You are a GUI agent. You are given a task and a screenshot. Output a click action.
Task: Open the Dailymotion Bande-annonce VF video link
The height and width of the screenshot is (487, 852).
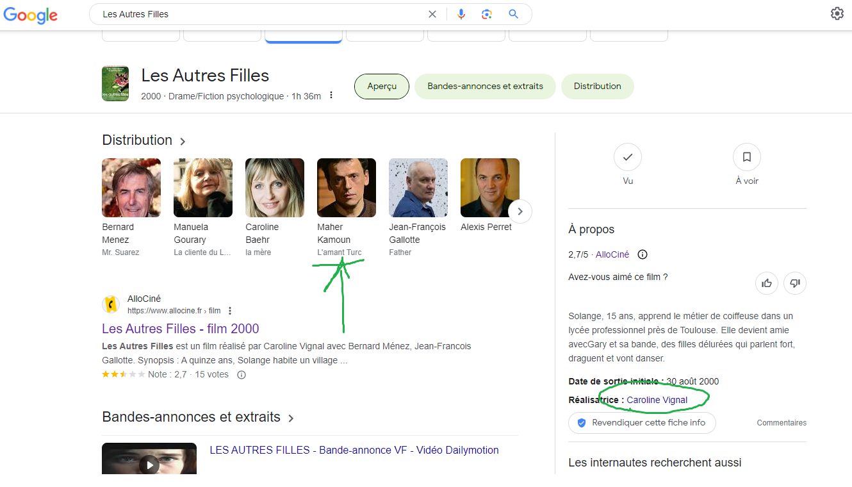coord(354,450)
